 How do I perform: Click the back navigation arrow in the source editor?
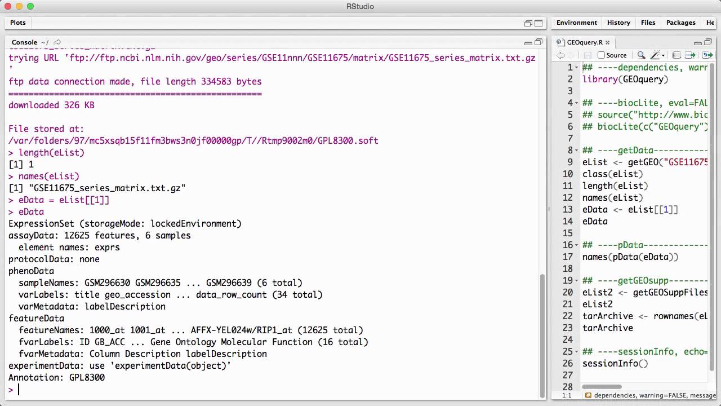click(x=560, y=55)
